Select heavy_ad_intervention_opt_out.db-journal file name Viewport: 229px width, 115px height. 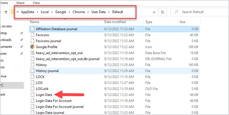68,59
